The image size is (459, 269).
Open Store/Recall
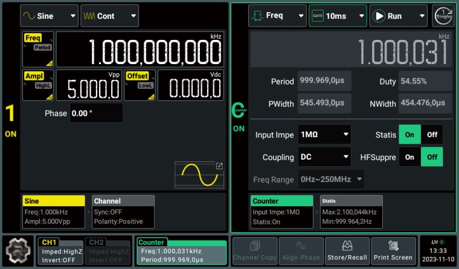[347, 251]
